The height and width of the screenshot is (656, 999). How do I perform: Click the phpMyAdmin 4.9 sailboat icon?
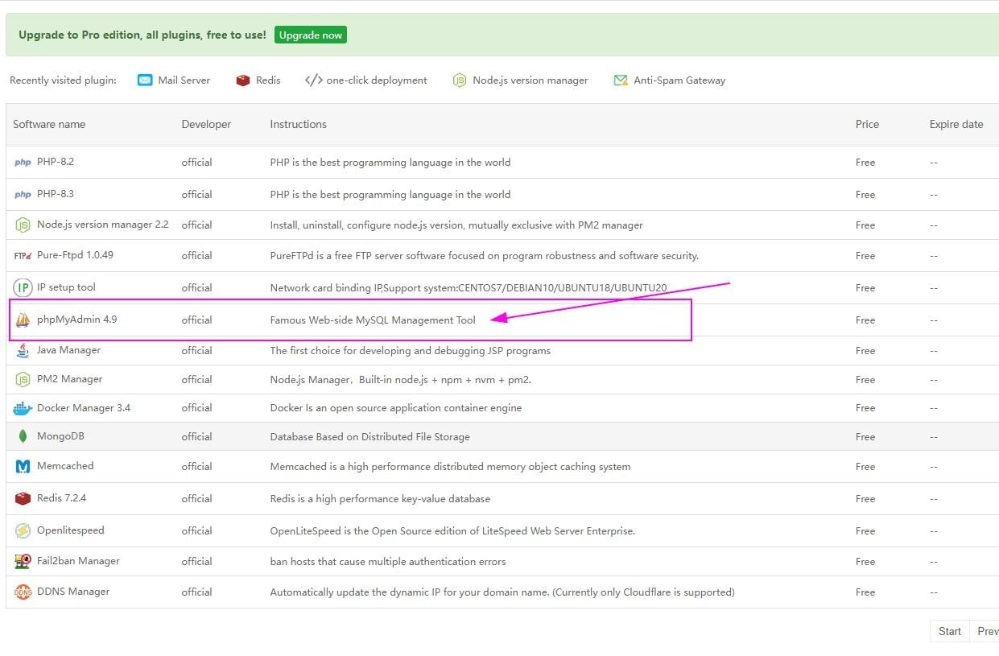23,320
